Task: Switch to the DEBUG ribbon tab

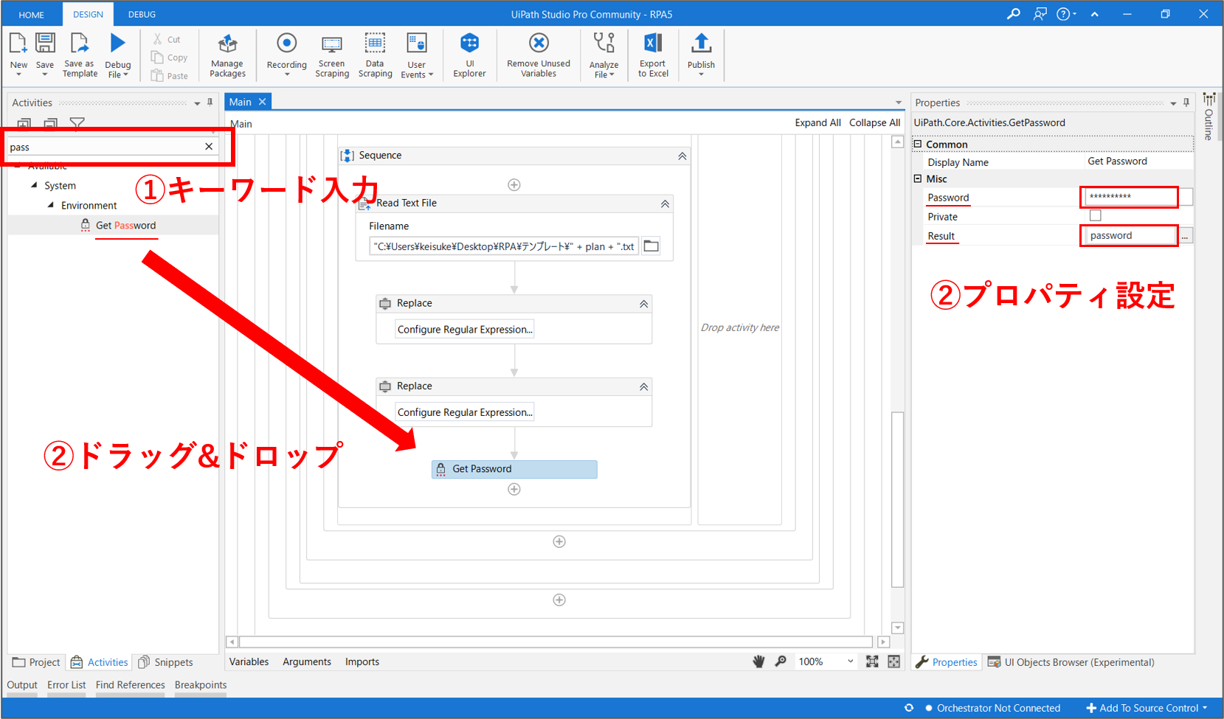Action: point(142,14)
